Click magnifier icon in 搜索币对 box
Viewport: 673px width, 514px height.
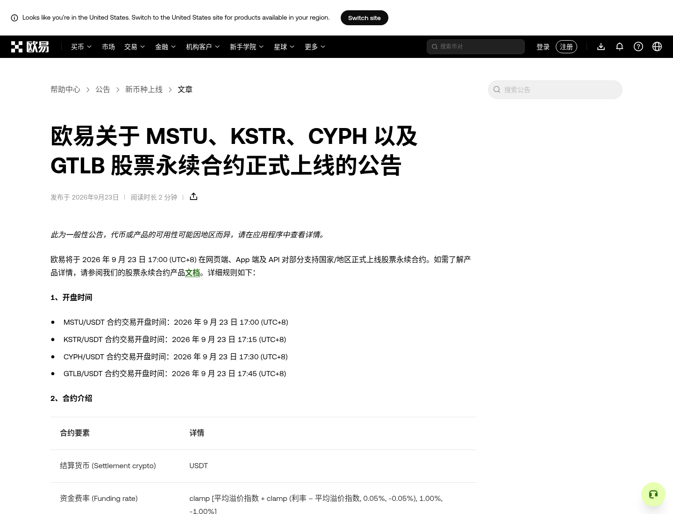tap(435, 47)
